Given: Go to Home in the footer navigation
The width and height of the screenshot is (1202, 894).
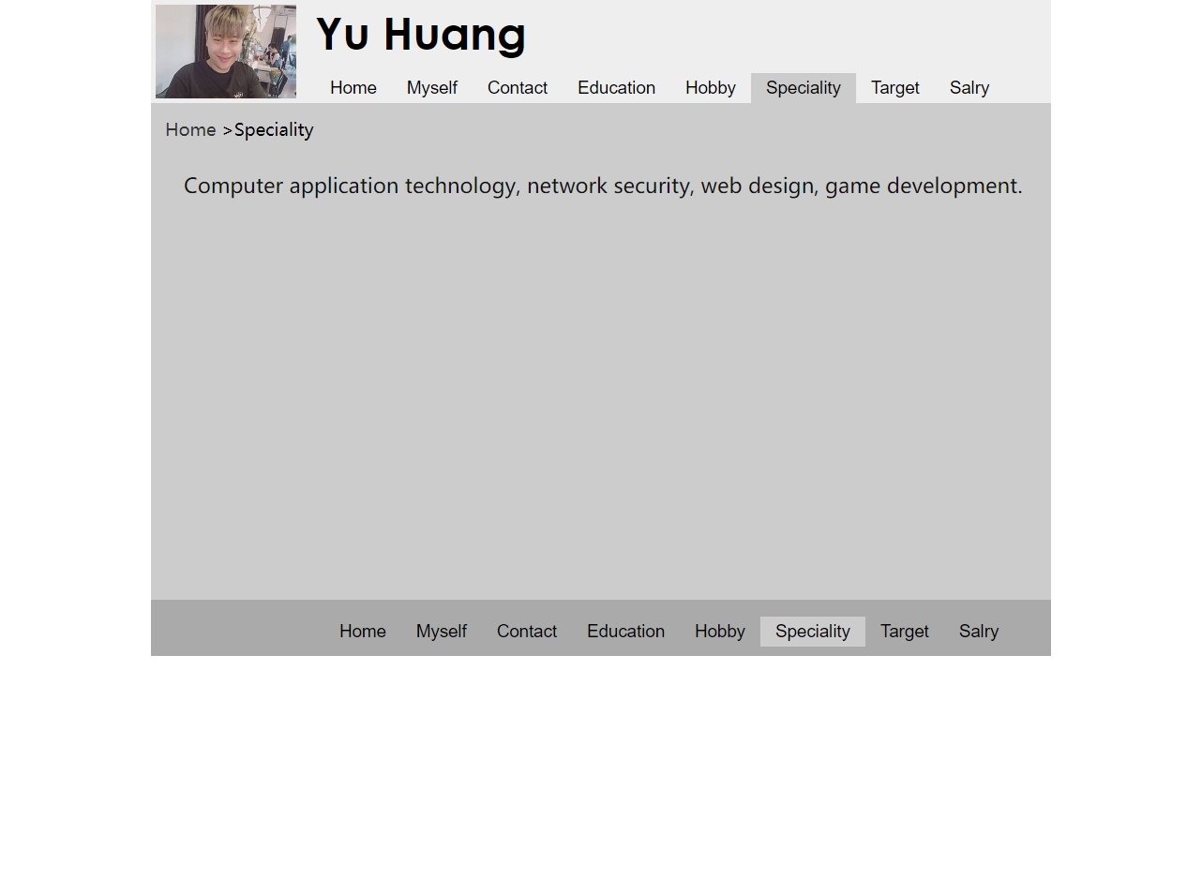Looking at the screenshot, I should (363, 632).
